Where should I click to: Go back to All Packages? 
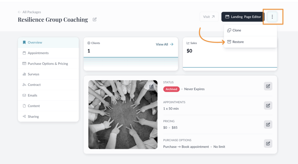[29, 12]
